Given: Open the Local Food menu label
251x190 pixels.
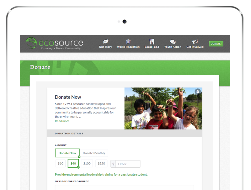Looking at the screenshot, I should click(x=152, y=47).
